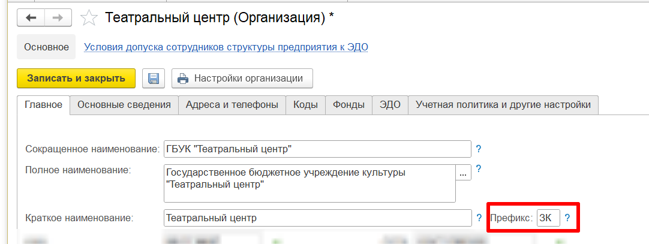This screenshot has width=649, height=244.
Task: Add form to favorites with star icon
Action: [x=89, y=18]
